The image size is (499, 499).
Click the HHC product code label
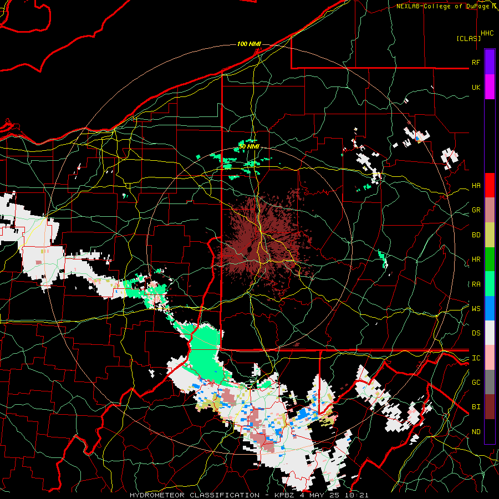(487, 33)
